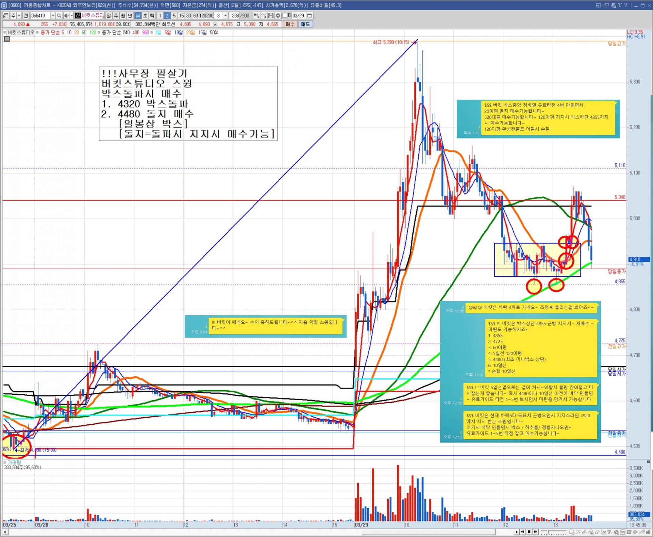This screenshot has height=537, width=653.
Task: Open the custom interval dropdown showing 3
Action: pyautogui.click(x=225, y=16)
